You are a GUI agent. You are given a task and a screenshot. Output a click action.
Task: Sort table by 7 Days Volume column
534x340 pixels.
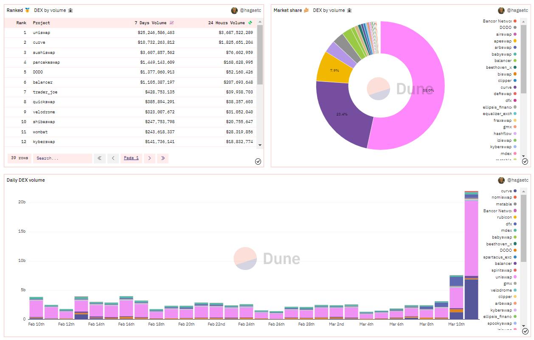pyautogui.click(x=154, y=23)
